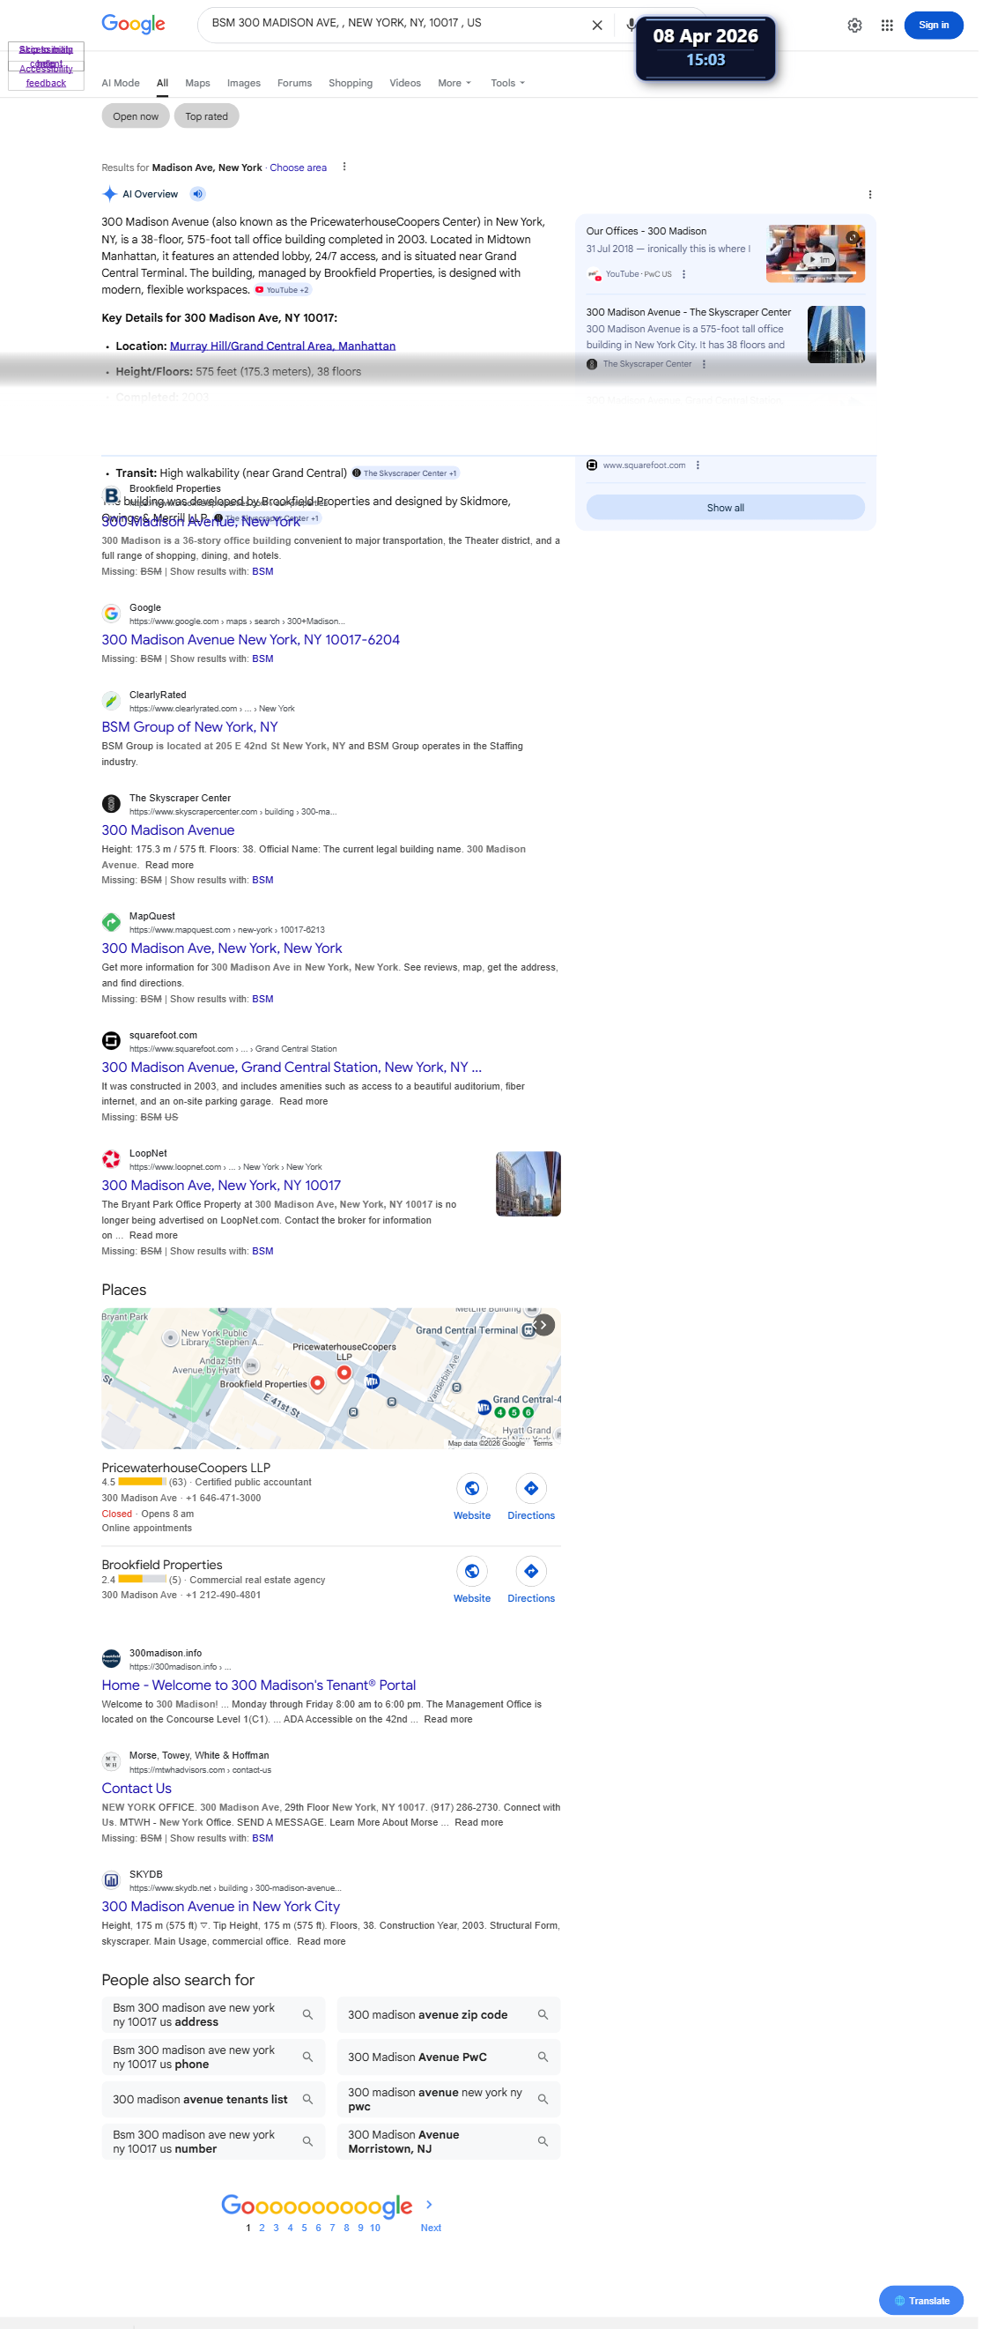This screenshot has height=2329, width=990.
Task: Open Directions for PricewaterhouseCoopers LLP
Action: [531, 1497]
